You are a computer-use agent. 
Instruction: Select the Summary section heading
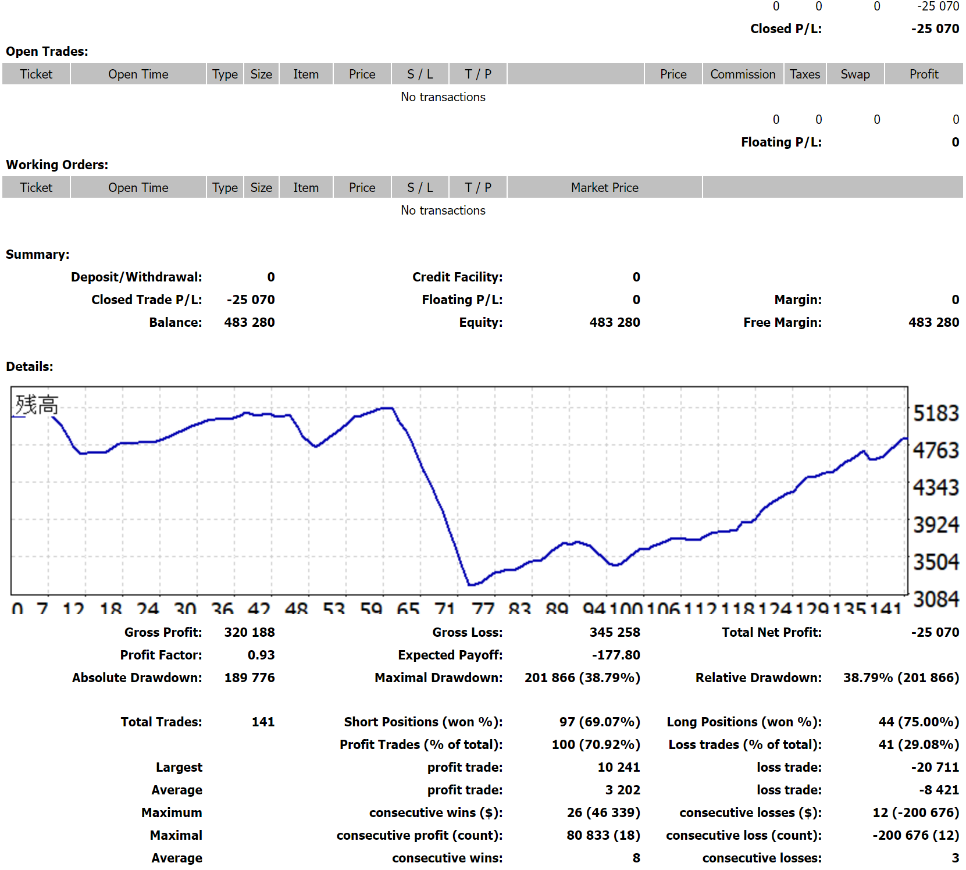pos(37,254)
